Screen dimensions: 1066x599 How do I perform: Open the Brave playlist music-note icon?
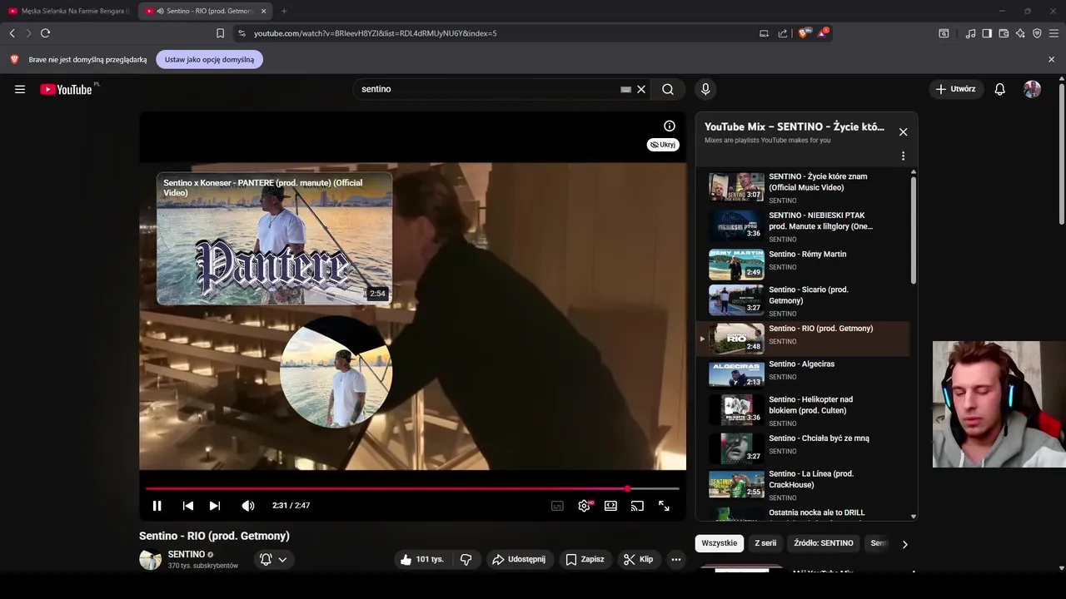970,33
